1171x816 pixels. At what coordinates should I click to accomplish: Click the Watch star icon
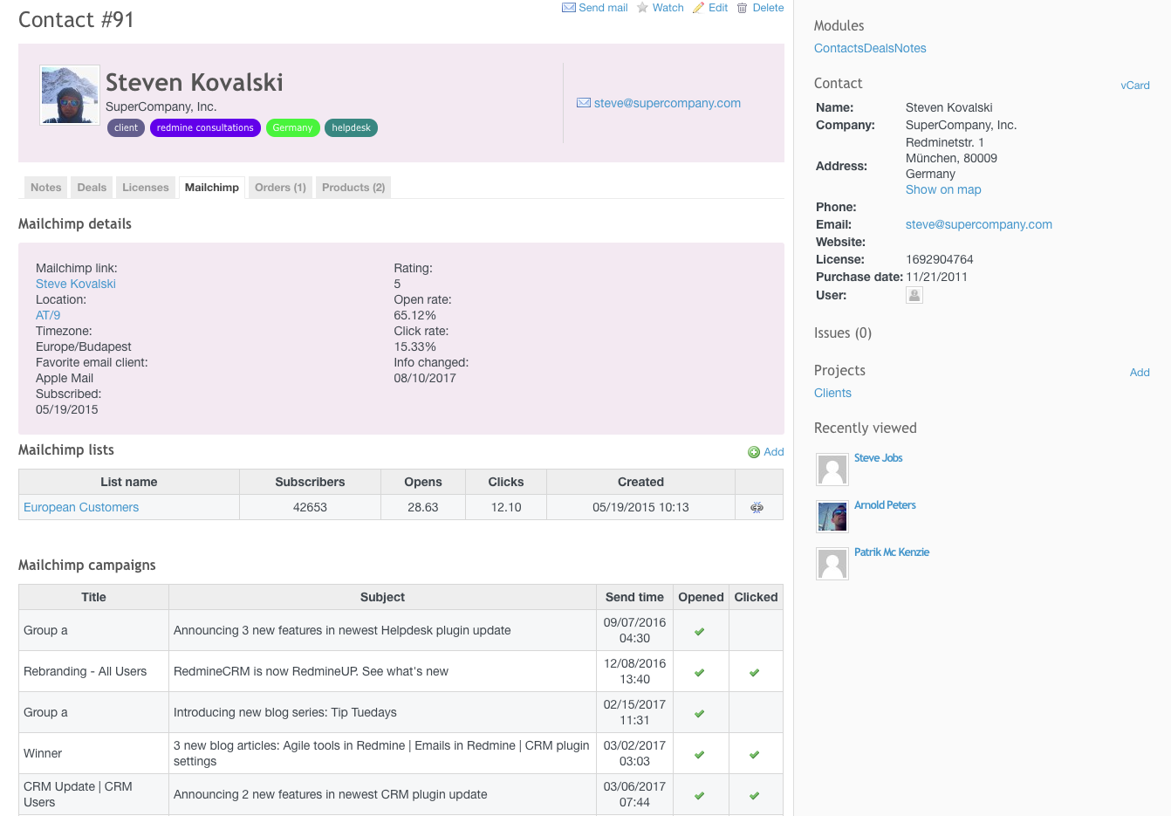click(x=643, y=8)
